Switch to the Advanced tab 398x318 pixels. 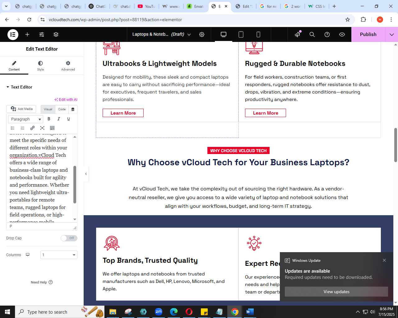[68, 66]
